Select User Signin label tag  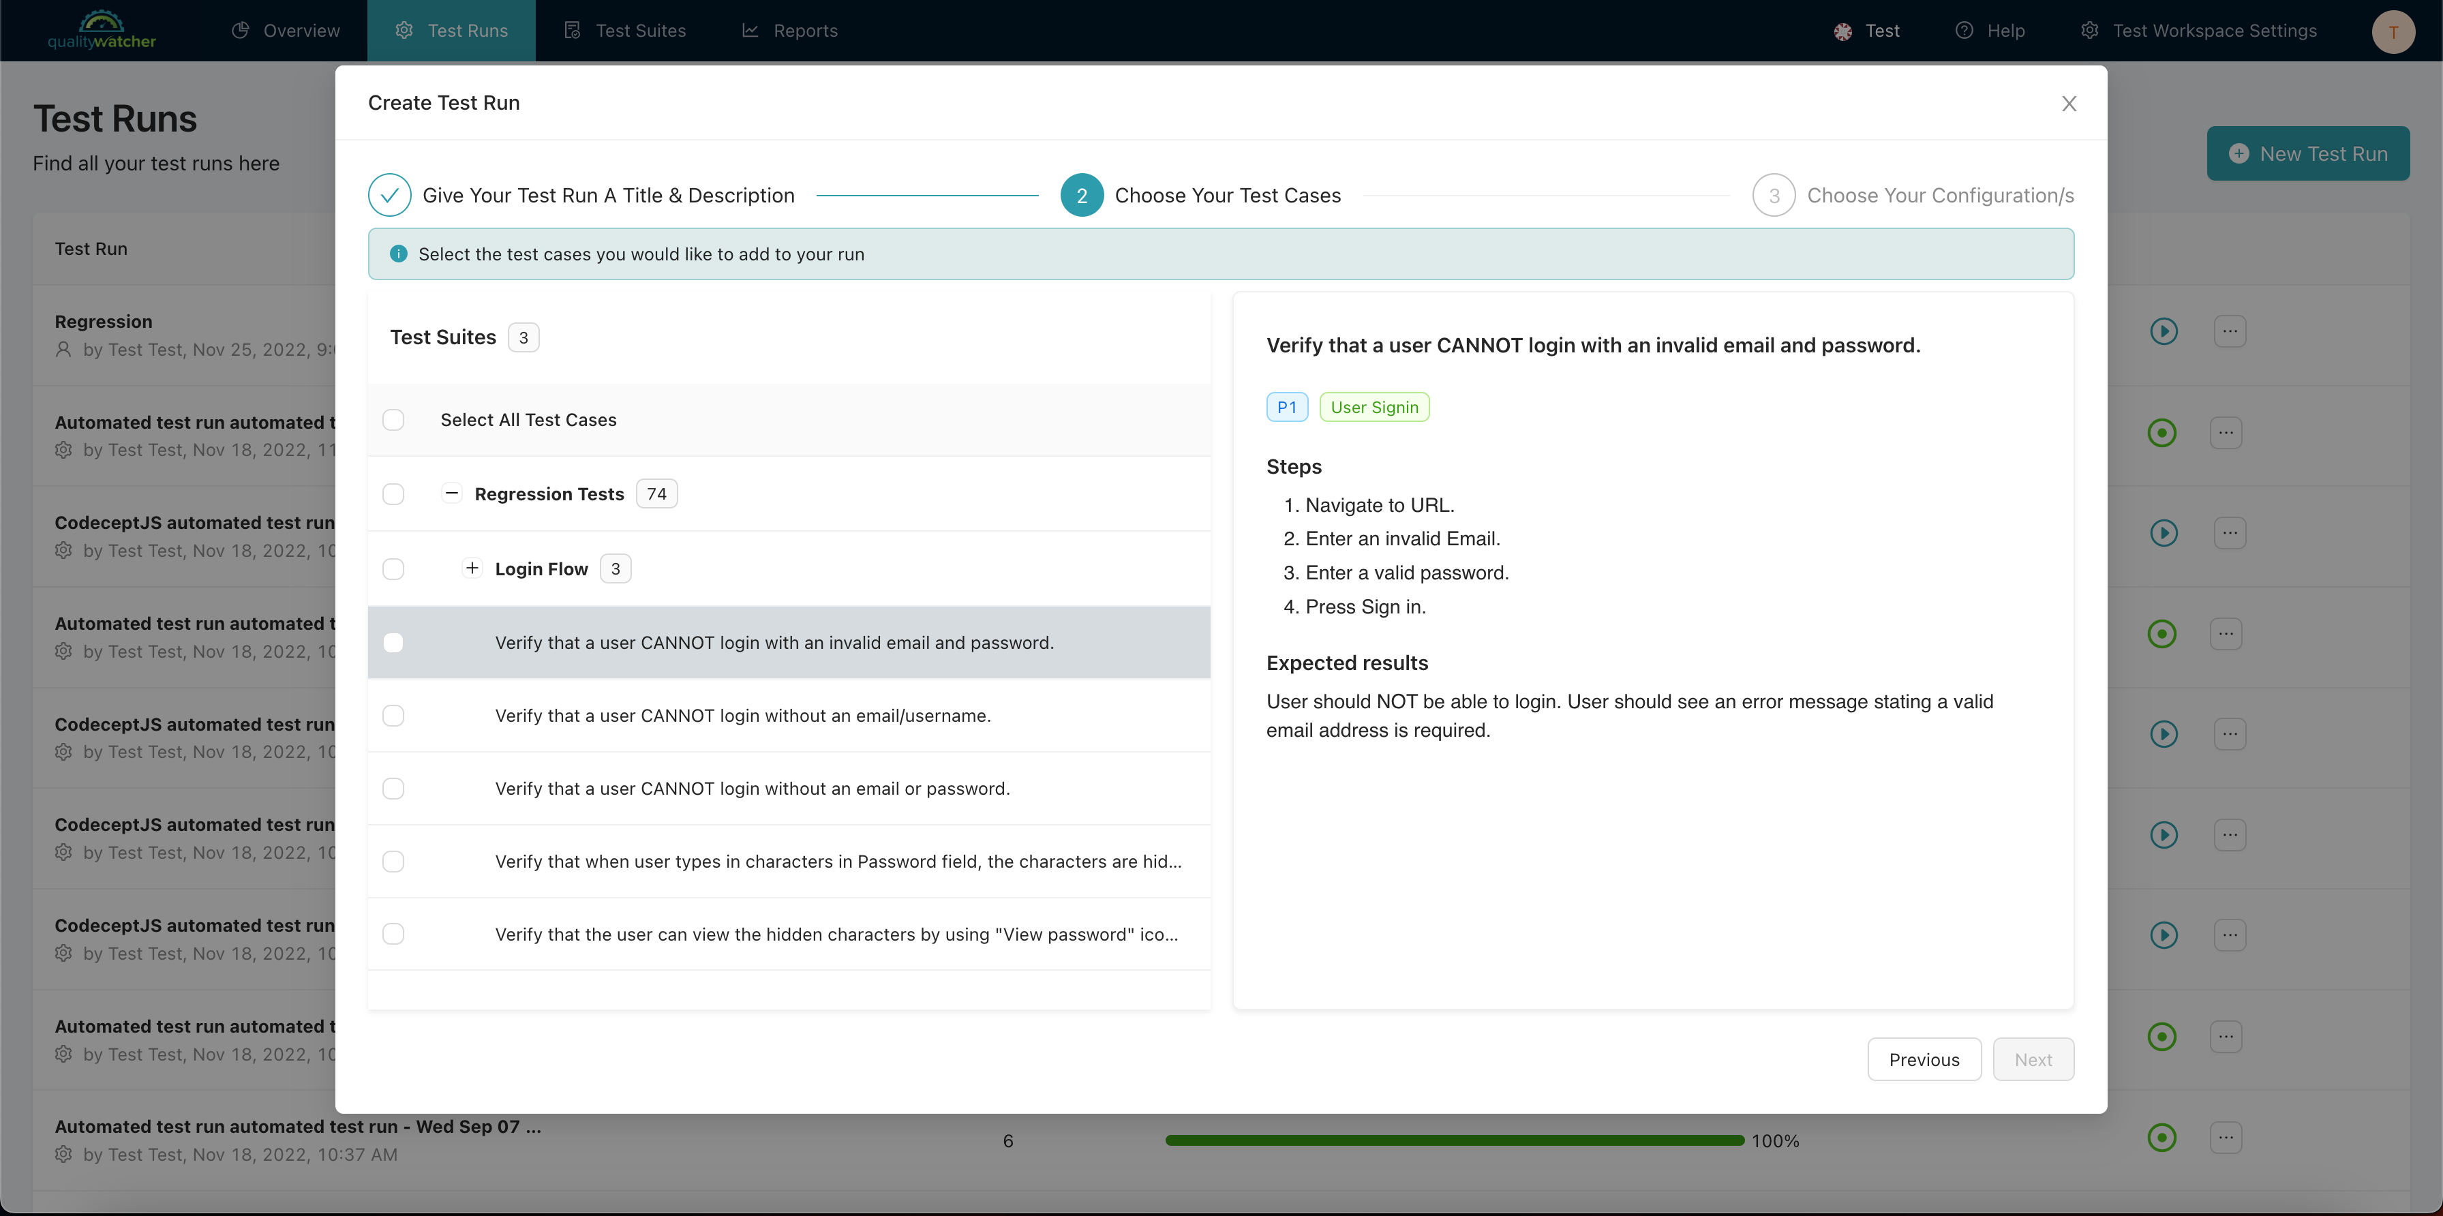point(1374,407)
